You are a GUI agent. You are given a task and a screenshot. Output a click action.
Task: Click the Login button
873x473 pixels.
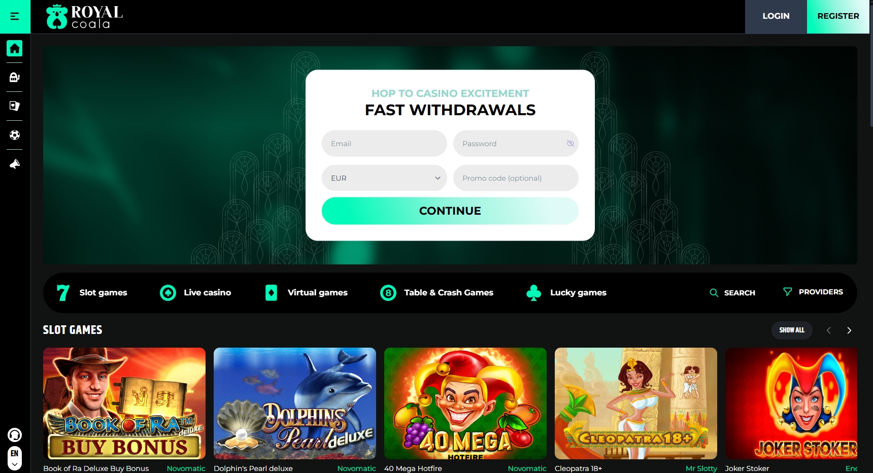pos(776,17)
